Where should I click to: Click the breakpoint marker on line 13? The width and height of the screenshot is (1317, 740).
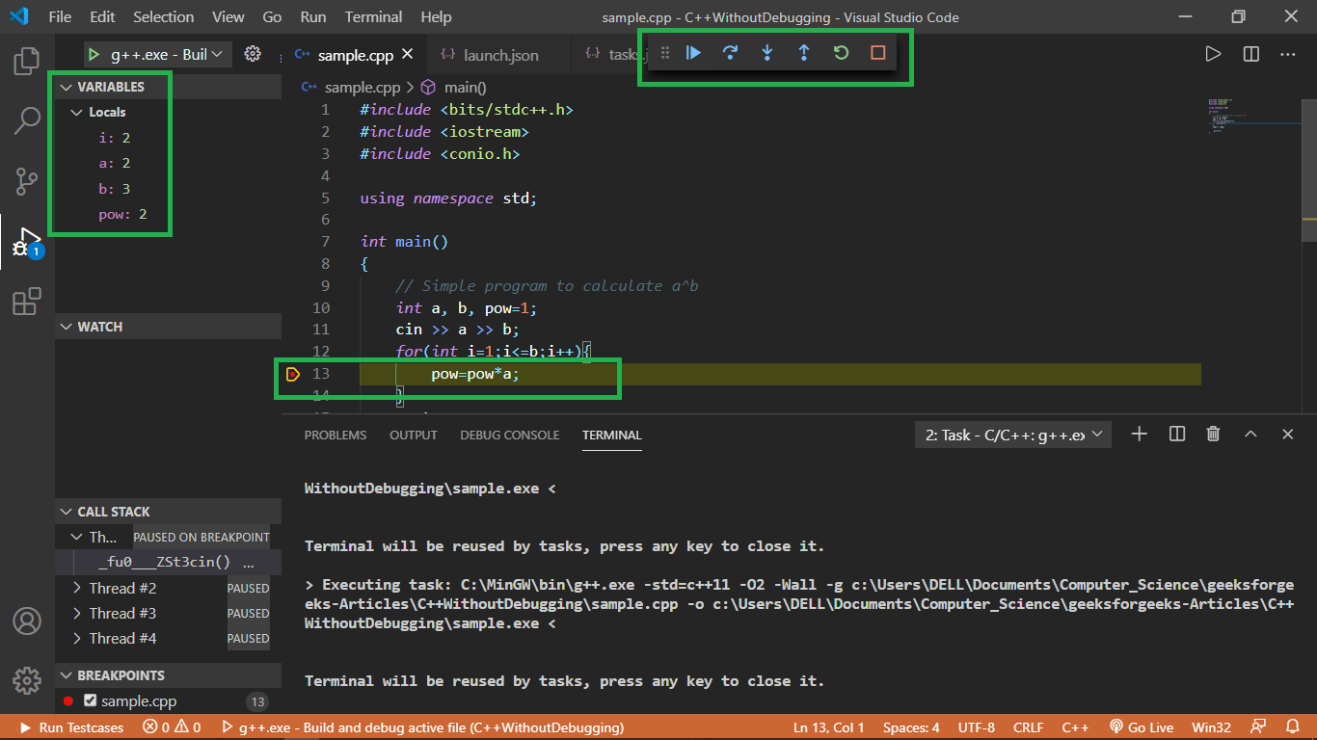click(x=293, y=374)
